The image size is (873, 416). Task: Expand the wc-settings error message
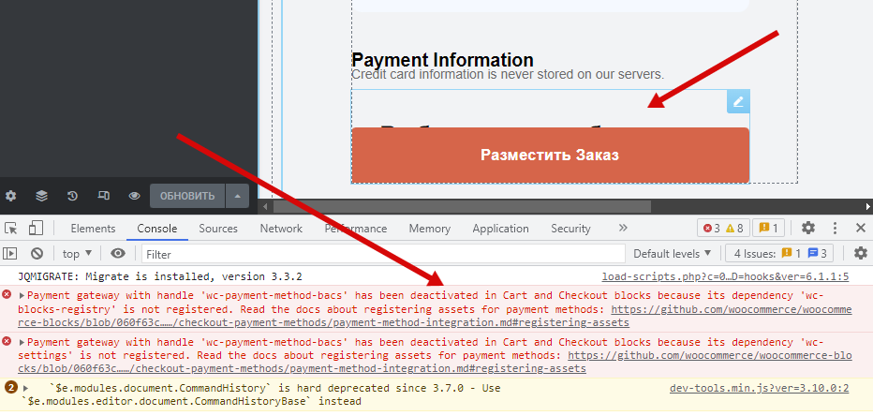pos(22,343)
